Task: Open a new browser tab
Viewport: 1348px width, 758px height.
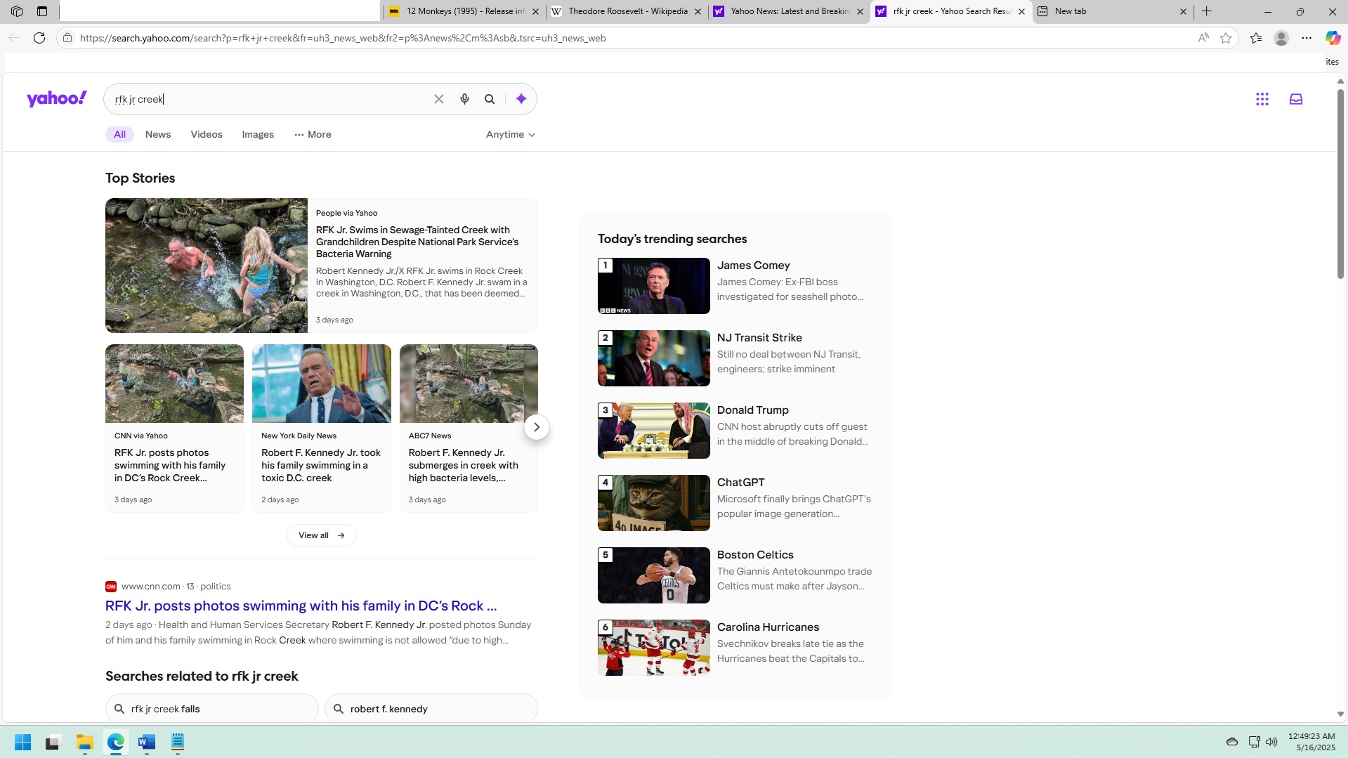Action: point(1207,11)
